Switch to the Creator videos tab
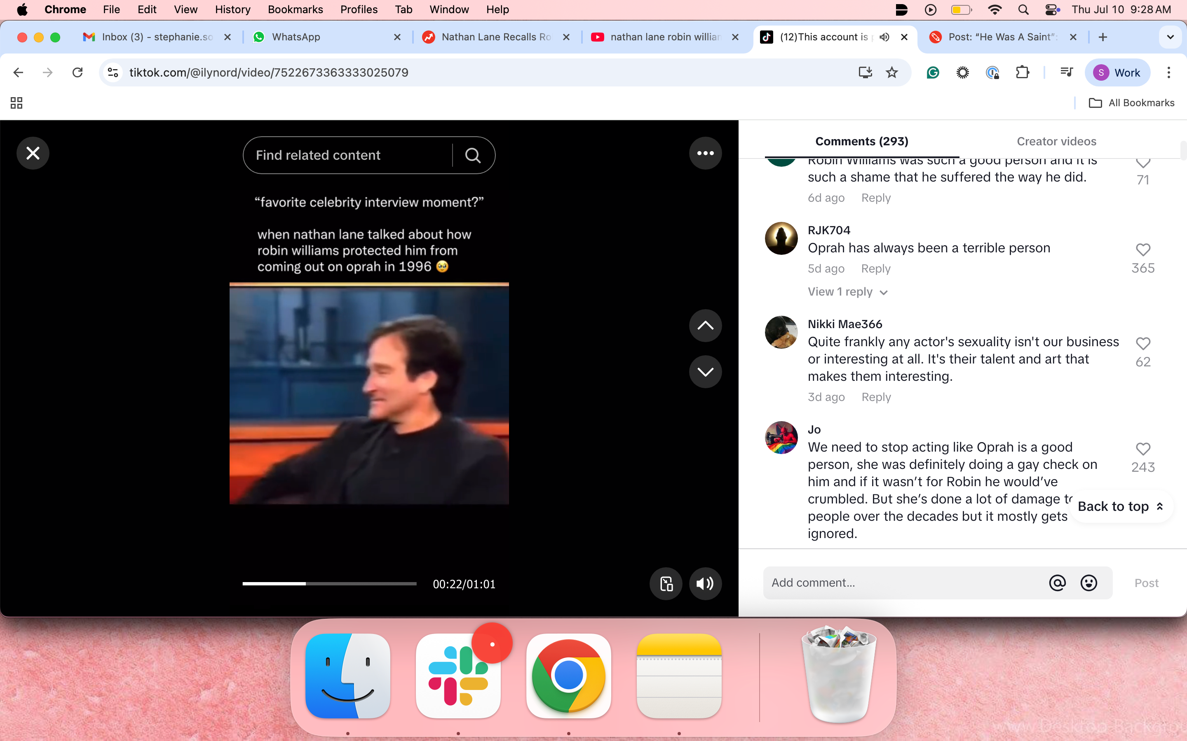Screen dimensions: 1187x741 [x=1056, y=141]
